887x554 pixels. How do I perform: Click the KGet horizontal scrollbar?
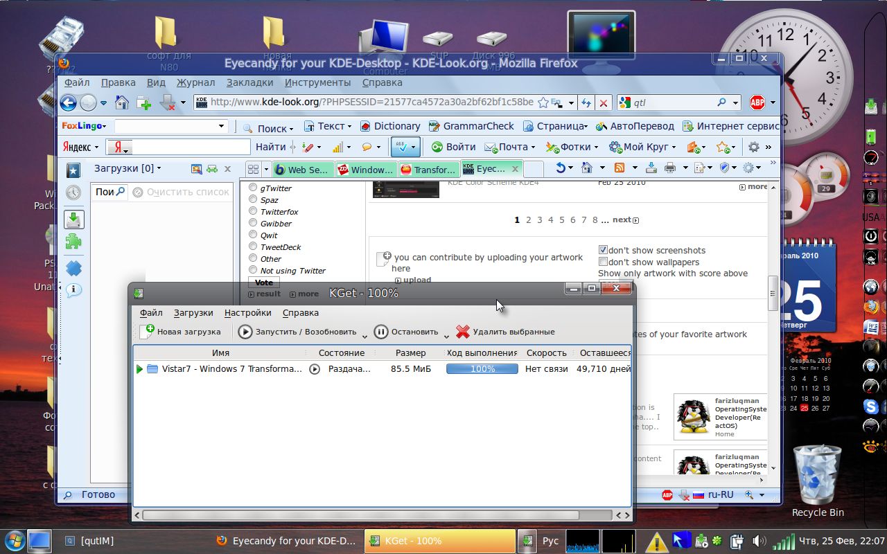(x=360, y=515)
